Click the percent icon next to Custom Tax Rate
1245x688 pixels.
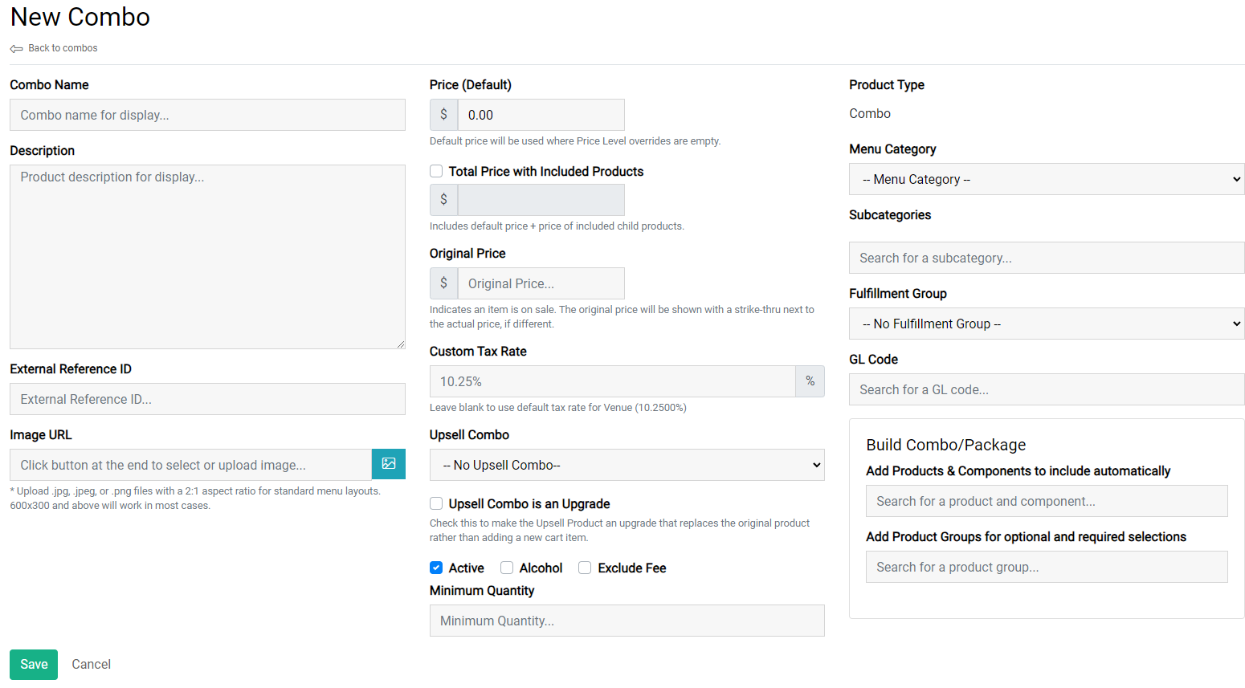(x=810, y=381)
